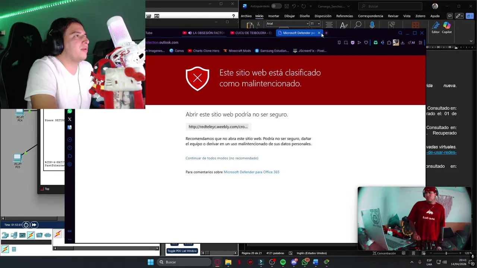Click the Word find magnifier icon
Viewport: 477px width, 268px height.
[358, 25]
